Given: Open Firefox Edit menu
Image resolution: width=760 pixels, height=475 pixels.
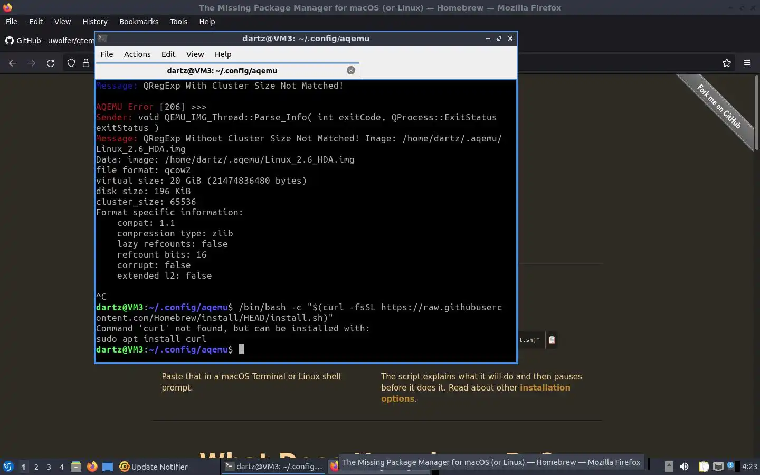Looking at the screenshot, I should point(36,22).
